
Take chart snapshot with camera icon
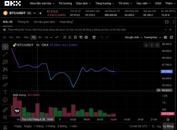point(165,37)
